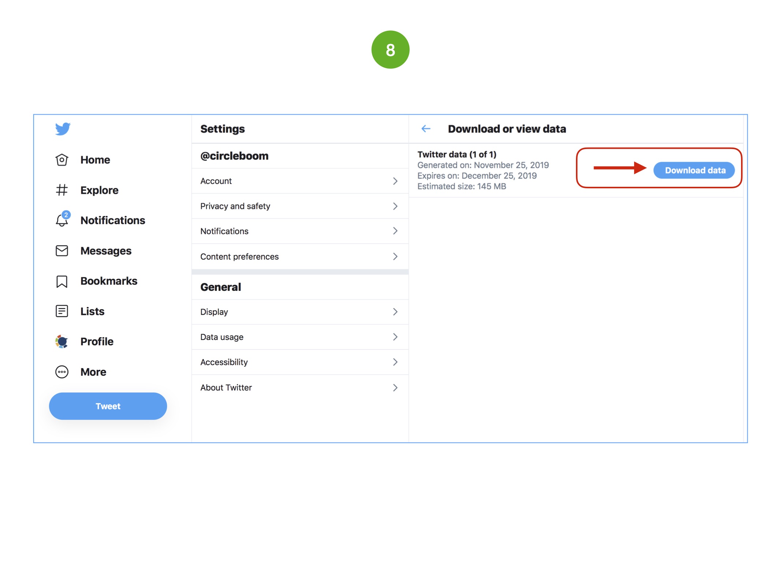
Task: Click 'Estimated size: 145 MB' text
Action: point(462,186)
